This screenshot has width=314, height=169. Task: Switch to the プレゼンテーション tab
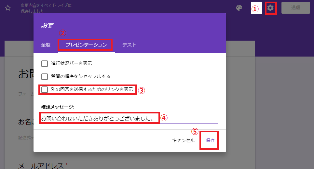click(x=86, y=45)
